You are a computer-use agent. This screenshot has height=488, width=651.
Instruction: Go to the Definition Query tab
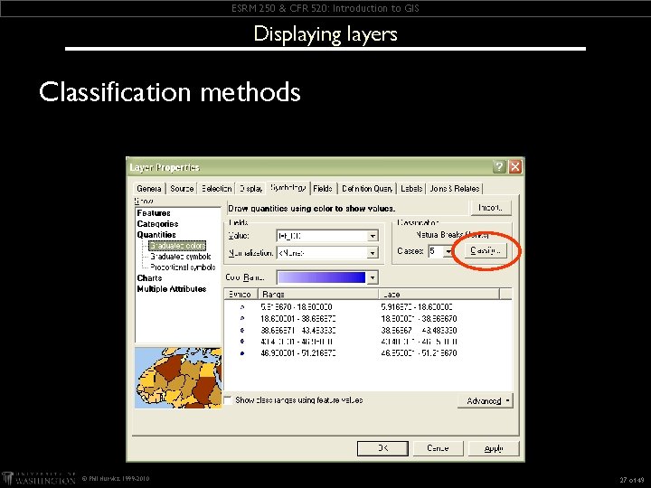[x=366, y=189]
